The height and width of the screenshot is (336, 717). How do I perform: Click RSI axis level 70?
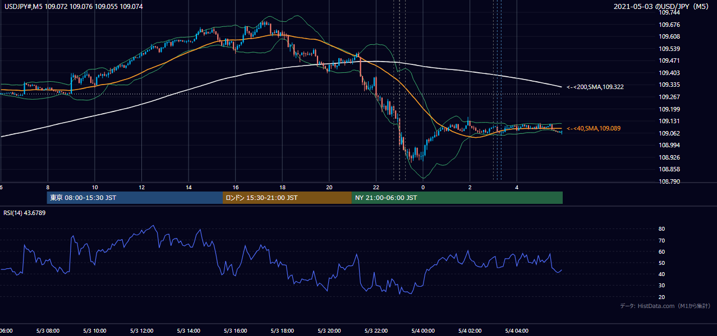[662, 241]
